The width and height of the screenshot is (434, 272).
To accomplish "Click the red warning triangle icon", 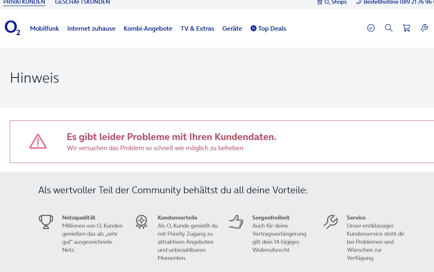I will [x=38, y=141].
